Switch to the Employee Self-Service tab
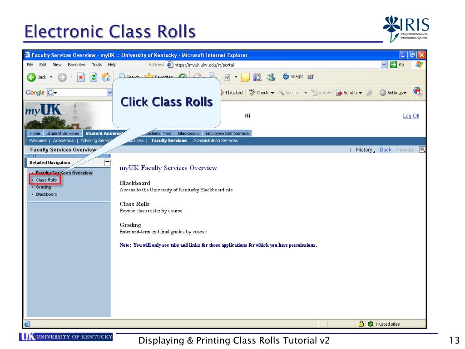Screen dimensions: 465x349 pyautogui.click(x=227, y=134)
